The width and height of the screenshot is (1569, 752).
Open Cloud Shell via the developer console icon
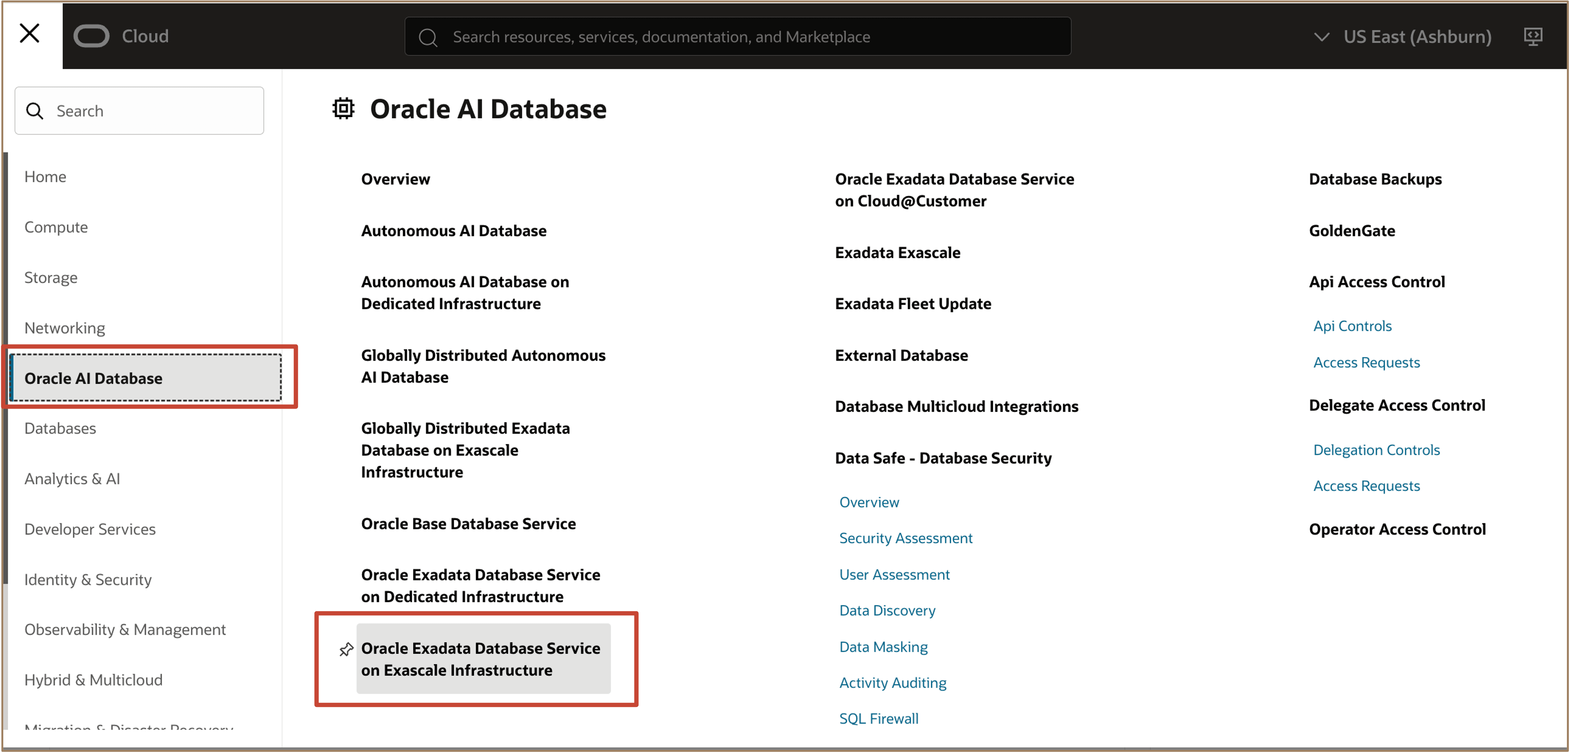(x=1534, y=36)
